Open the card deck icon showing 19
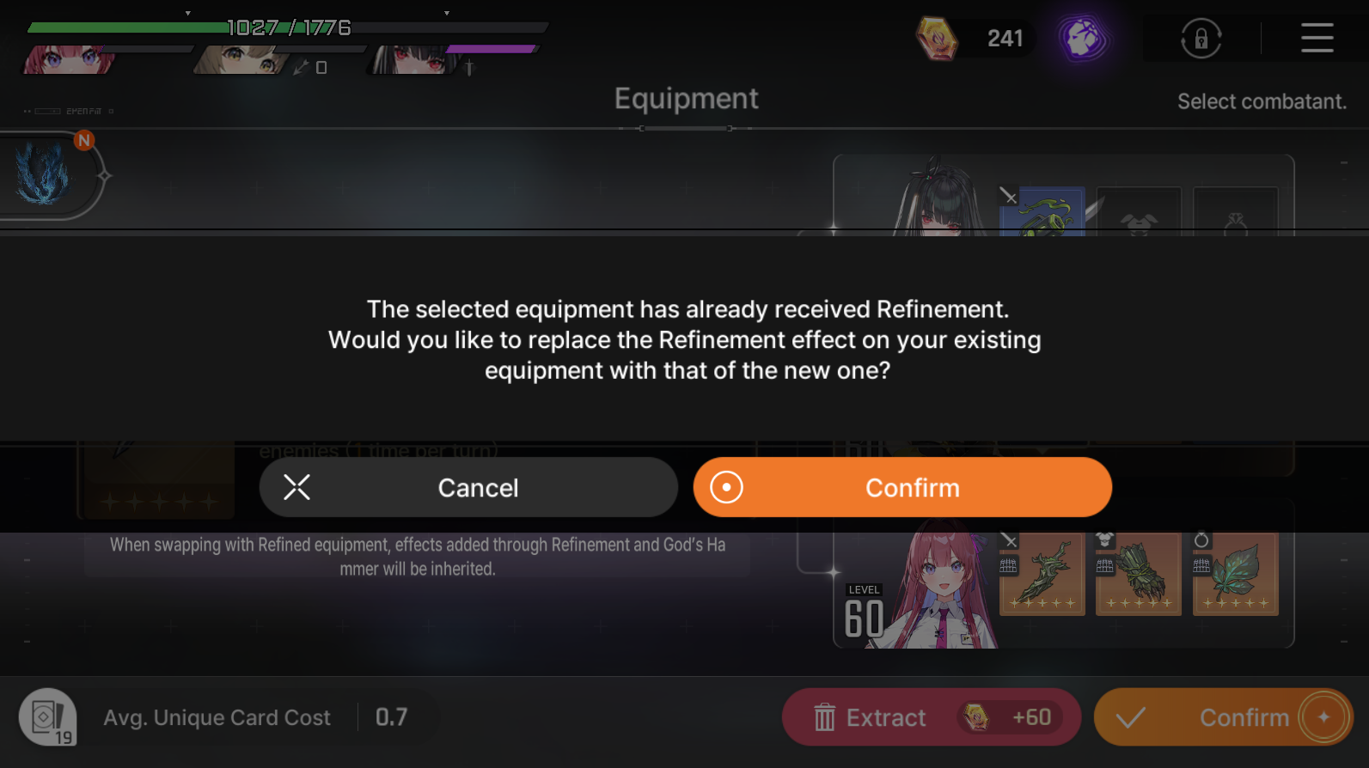 [48, 717]
